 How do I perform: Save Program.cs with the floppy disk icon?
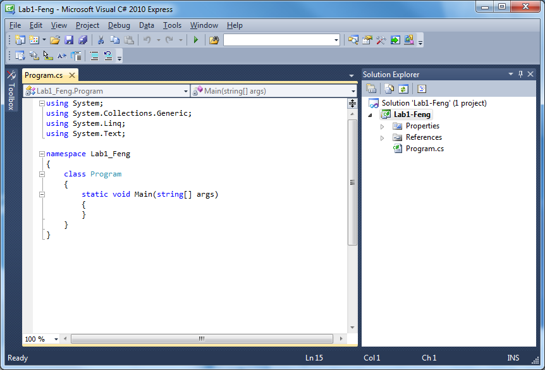[x=69, y=40]
